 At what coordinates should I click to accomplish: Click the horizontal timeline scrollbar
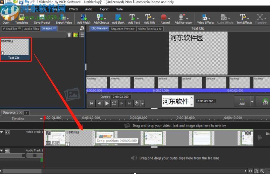tap(22, 171)
